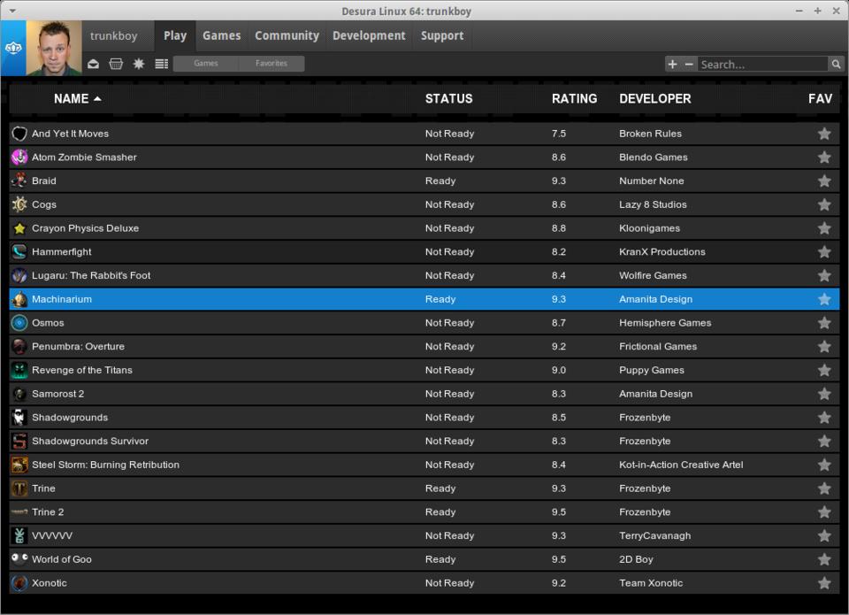Click the Braid game icon

pyautogui.click(x=19, y=181)
